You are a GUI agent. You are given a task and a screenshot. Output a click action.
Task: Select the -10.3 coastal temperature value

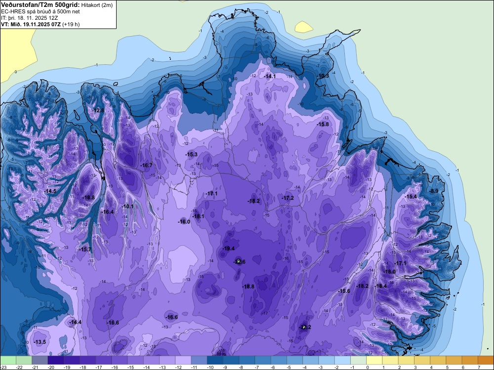point(323,76)
